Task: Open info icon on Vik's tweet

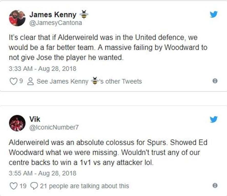Action: [x=215, y=186]
